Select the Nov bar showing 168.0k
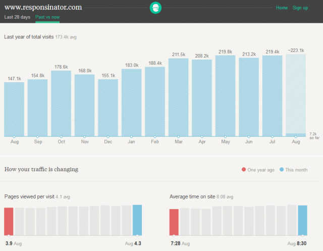The image size is (323, 251). point(84,106)
